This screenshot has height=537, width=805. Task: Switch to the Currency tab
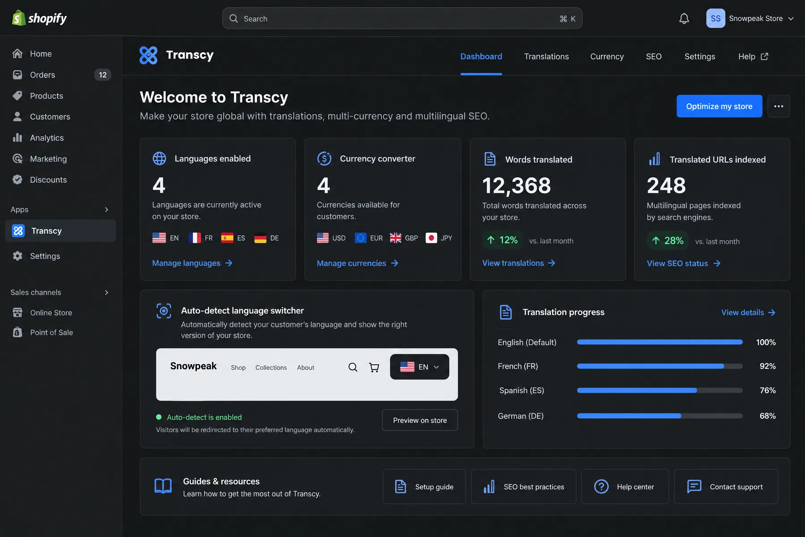click(607, 56)
